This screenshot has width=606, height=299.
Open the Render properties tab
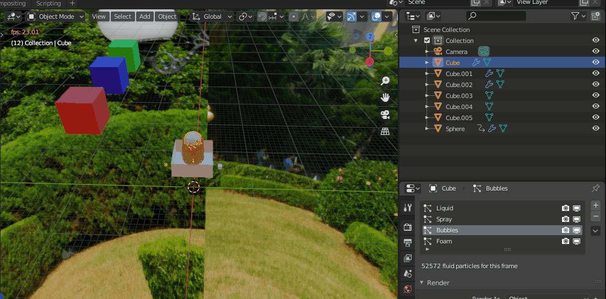click(407, 227)
